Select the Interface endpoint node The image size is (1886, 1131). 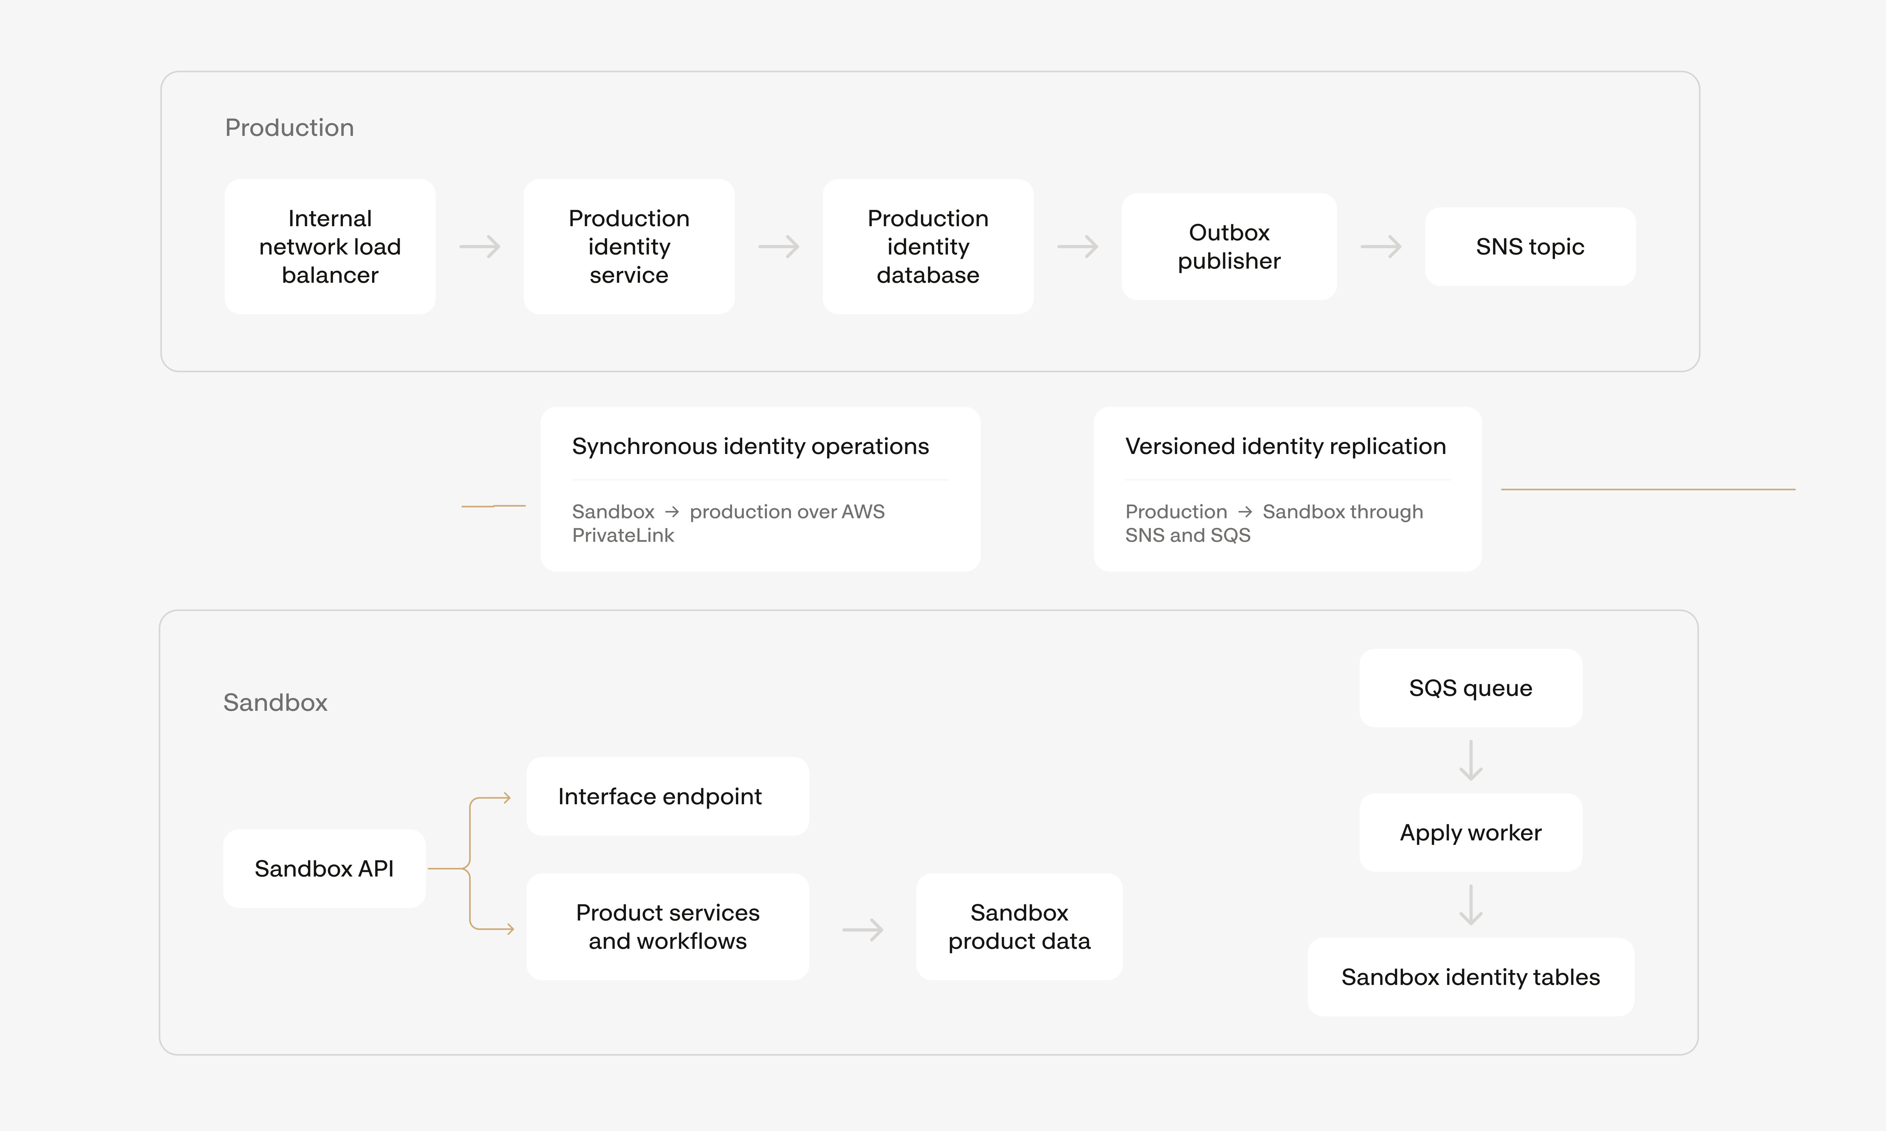[668, 796]
